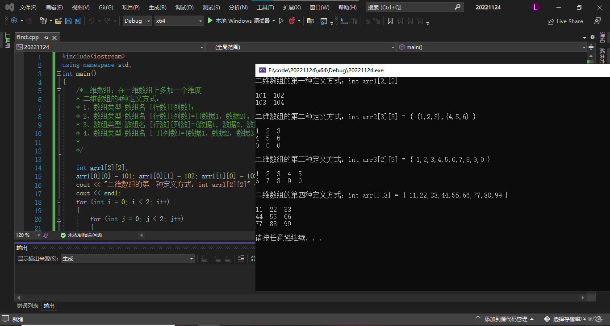
Task: Click the Undo arrow icon
Action: (x=92, y=21)
